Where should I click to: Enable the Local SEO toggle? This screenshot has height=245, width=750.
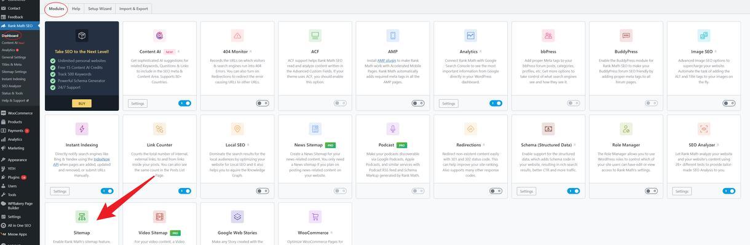(262, 191)
